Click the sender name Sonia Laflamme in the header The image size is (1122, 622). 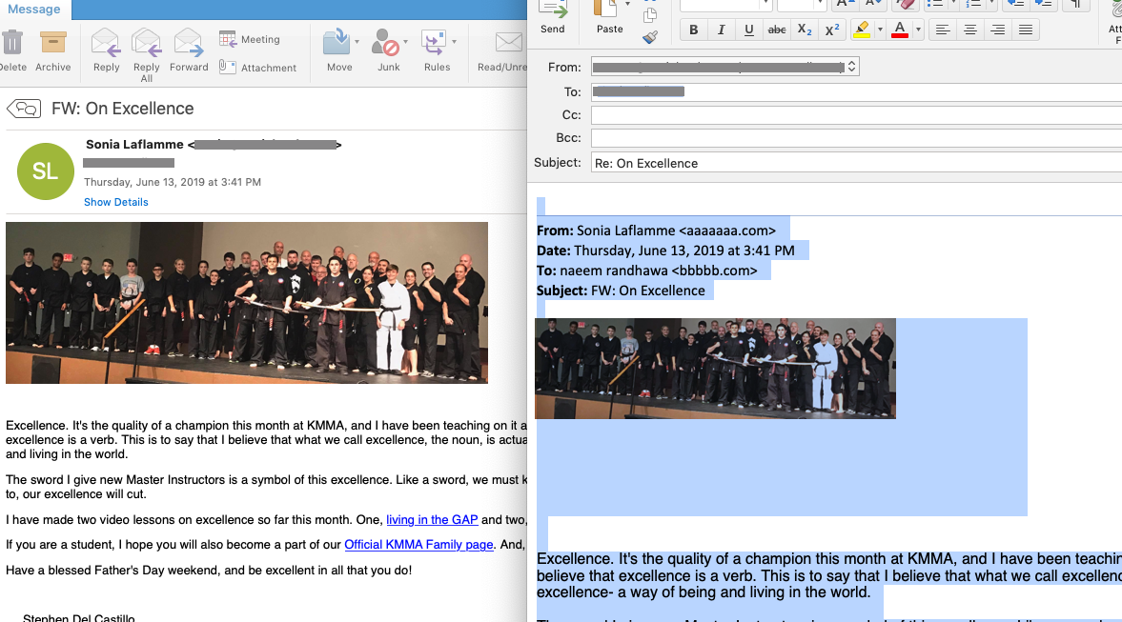click(134, 145)
